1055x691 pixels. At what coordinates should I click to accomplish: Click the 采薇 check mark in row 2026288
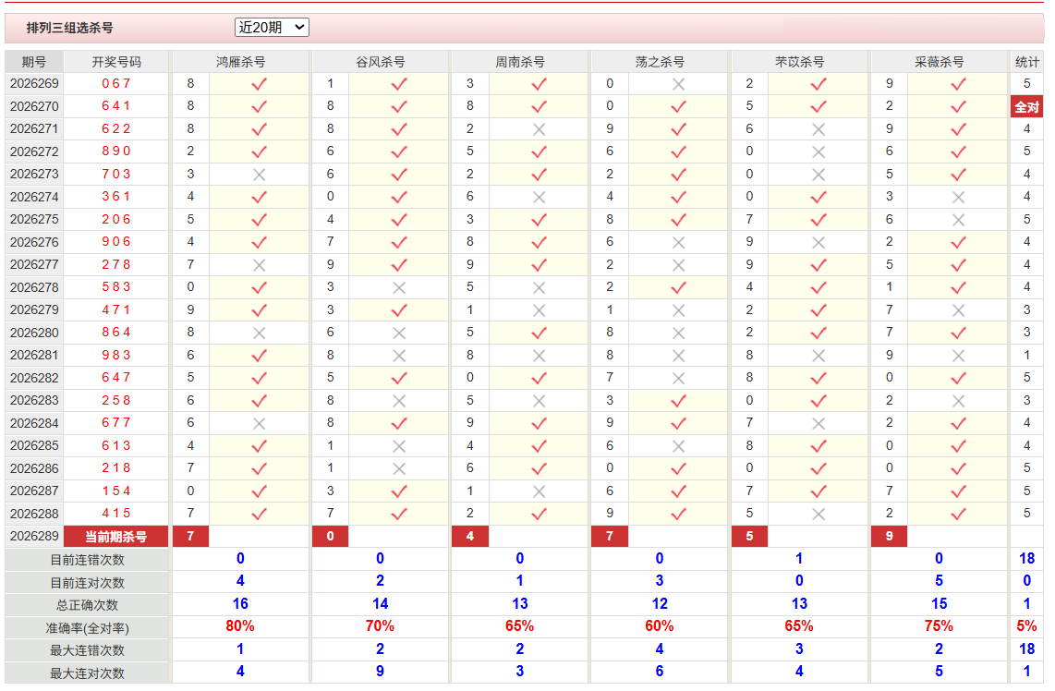click(x=958, y=514)
